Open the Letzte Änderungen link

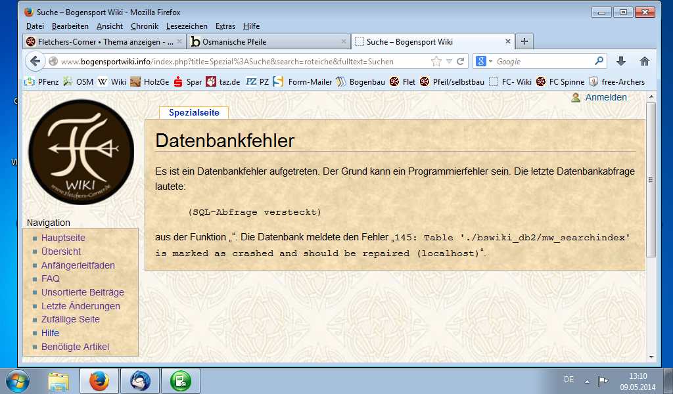coord(80,306)
